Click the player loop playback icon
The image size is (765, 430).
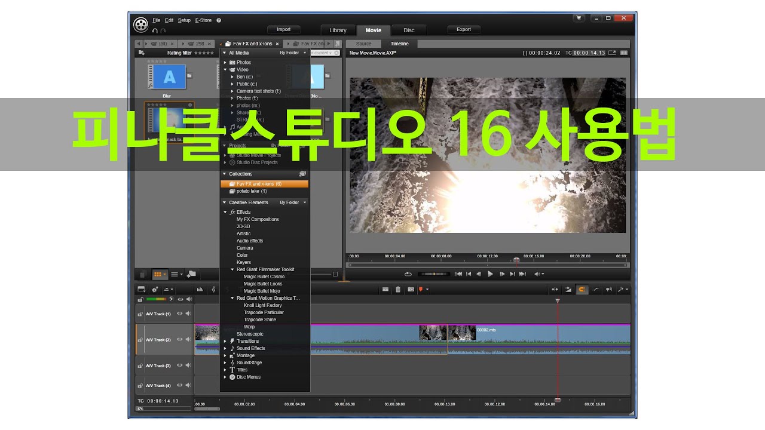click(408, 274)
